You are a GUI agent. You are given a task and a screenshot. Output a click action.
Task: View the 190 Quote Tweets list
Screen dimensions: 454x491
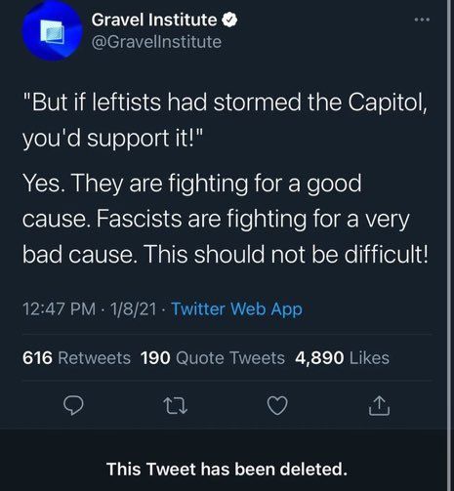[213, 358]
